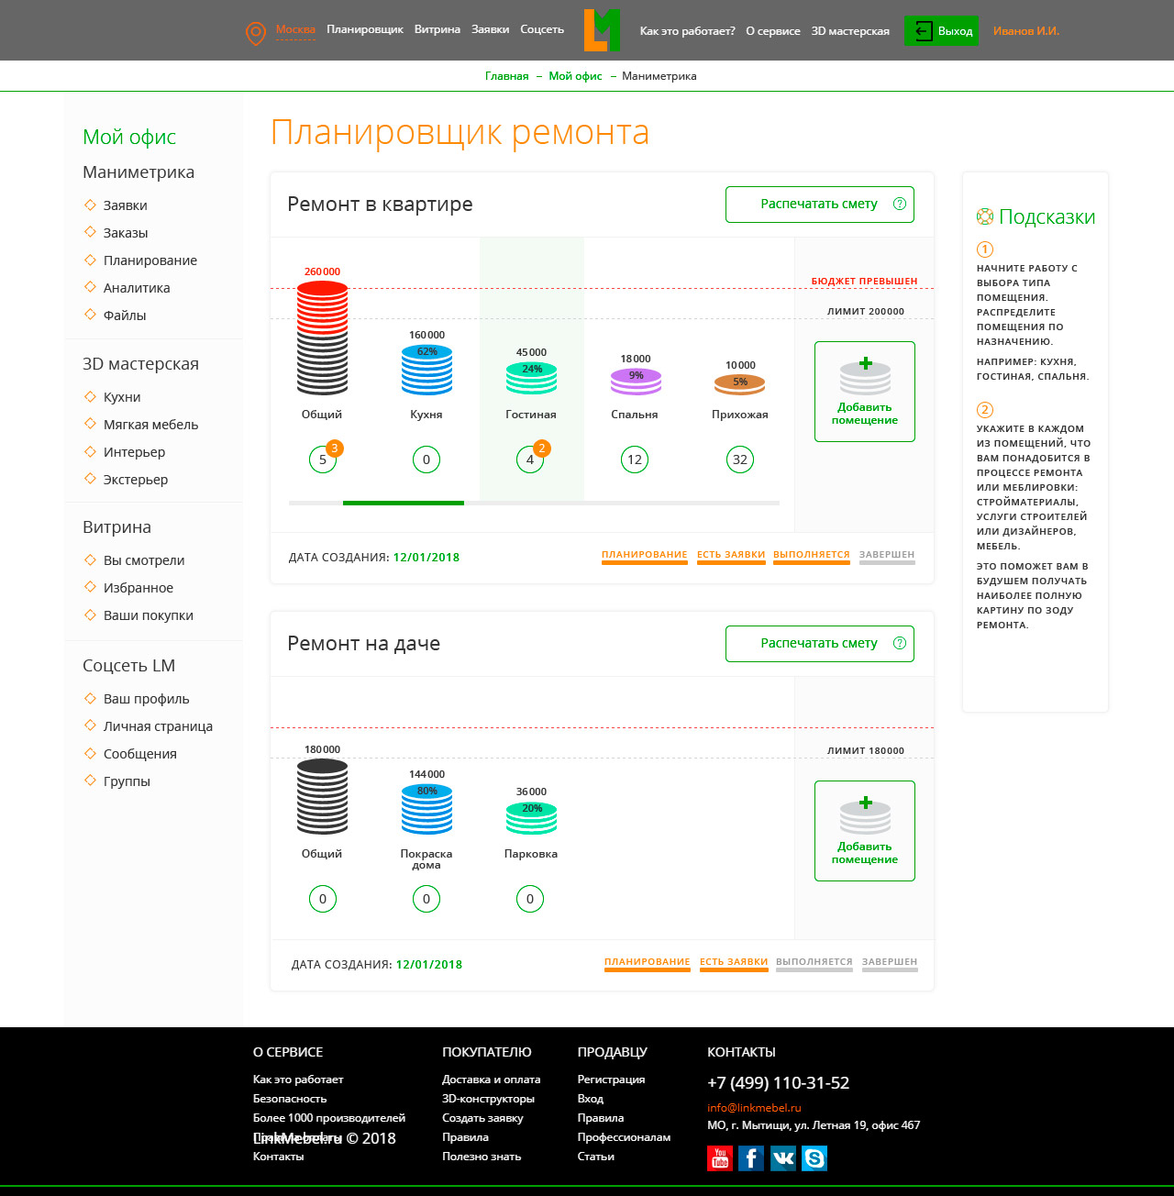Open the Facebook icon in footer
The height and width of the screenshot is (1196, 1174).
[751, 1158]
